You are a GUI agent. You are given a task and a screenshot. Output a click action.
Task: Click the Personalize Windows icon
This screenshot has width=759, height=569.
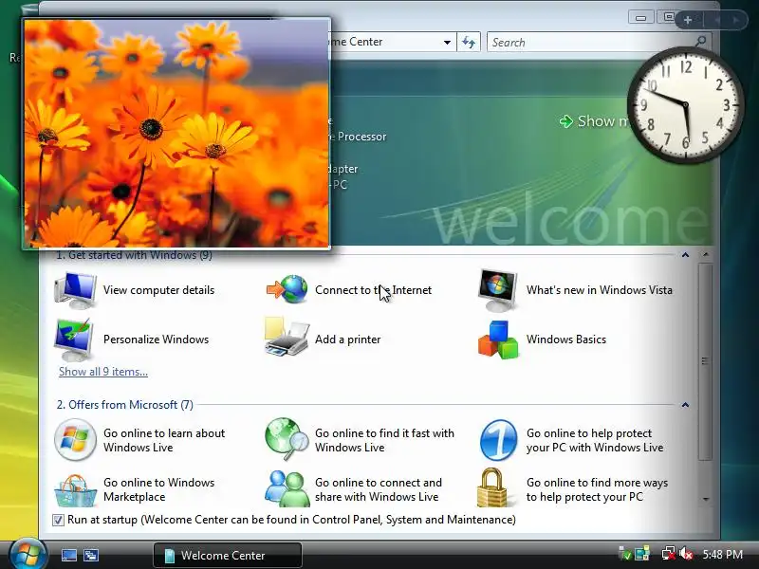[x=74, y=340]
